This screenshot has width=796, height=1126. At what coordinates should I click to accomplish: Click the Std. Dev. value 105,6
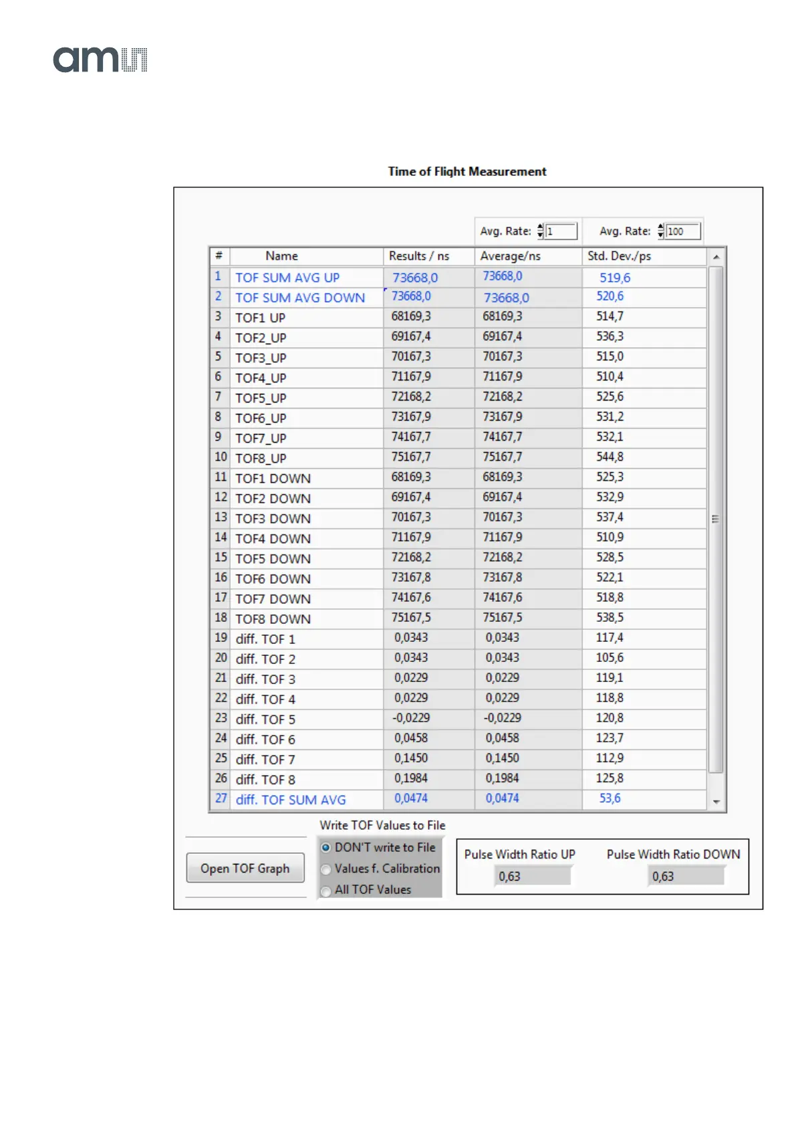(610, 657)
